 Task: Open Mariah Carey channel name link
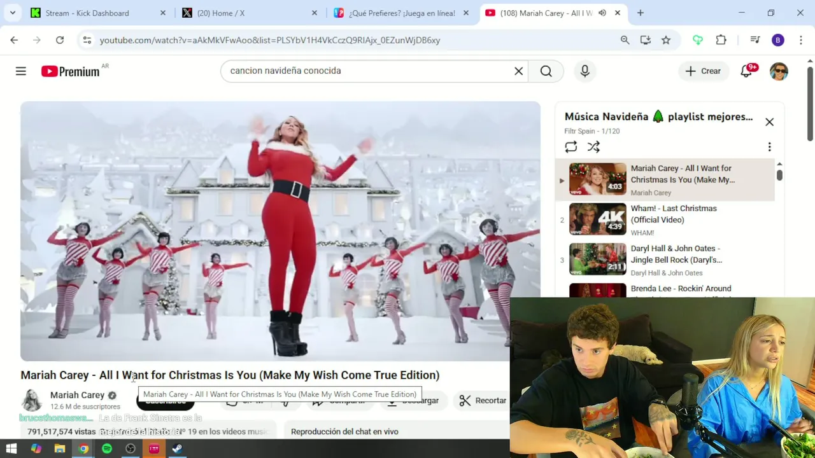(x=77, y=395)
